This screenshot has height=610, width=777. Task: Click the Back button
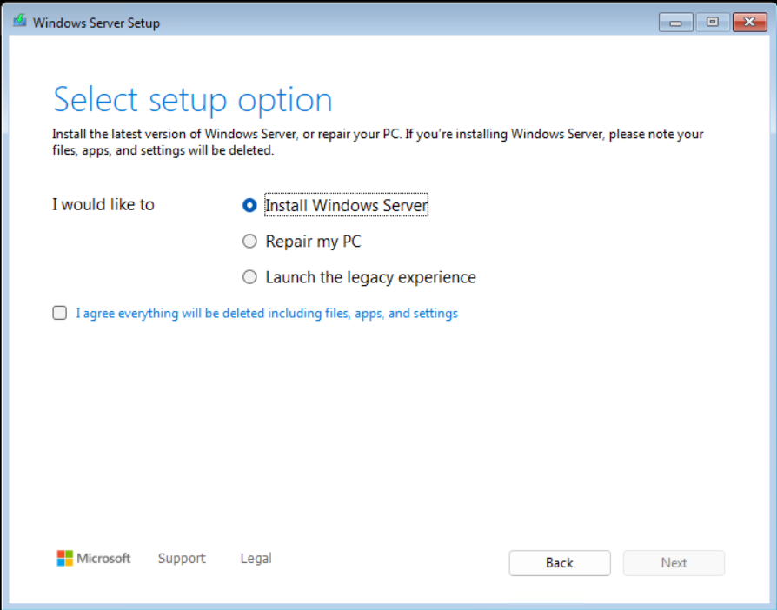click(560, 563)
